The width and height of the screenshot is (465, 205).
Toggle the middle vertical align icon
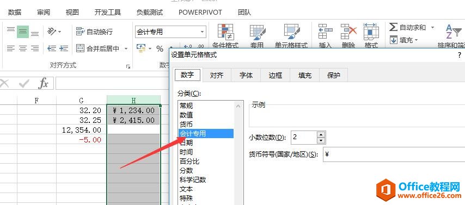tap(23, 32)
